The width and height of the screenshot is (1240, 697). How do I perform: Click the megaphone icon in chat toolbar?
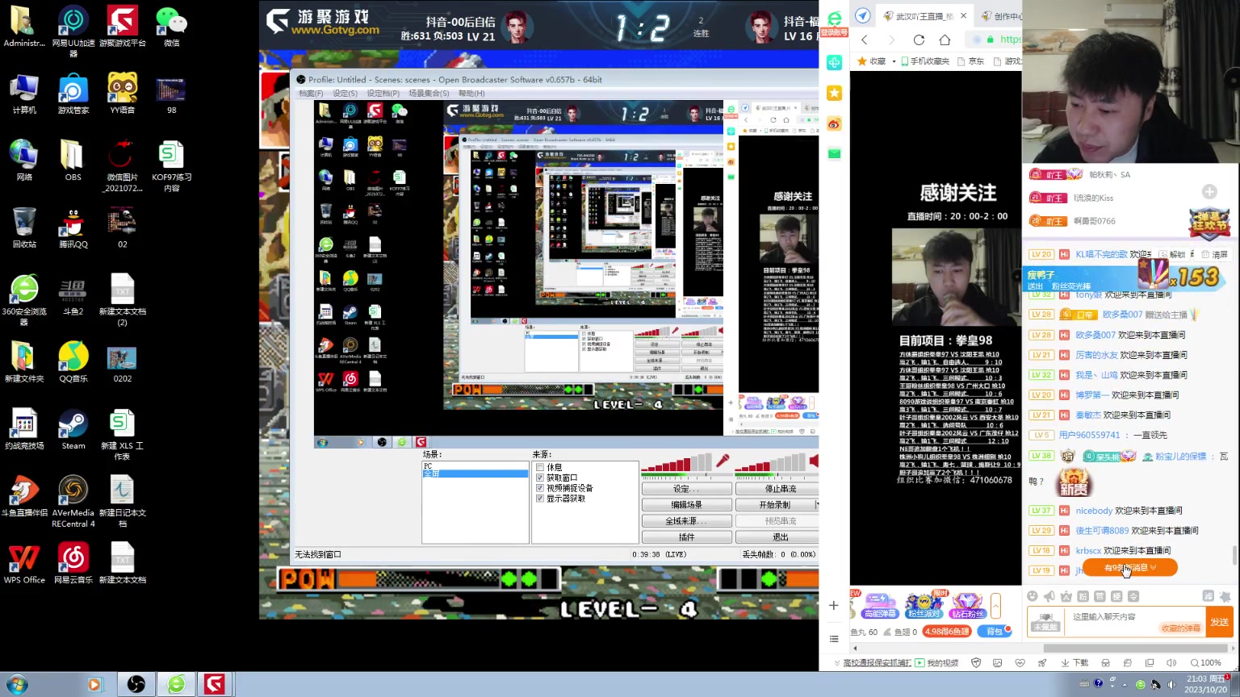1049,596
